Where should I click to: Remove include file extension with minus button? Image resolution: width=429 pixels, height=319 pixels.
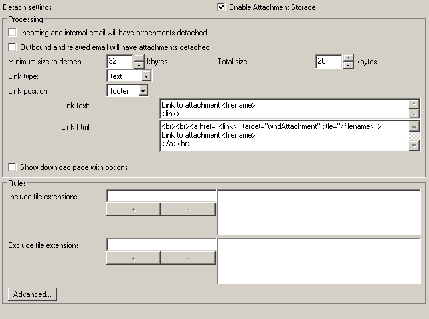pyautogui.click(x=188, y=209)
